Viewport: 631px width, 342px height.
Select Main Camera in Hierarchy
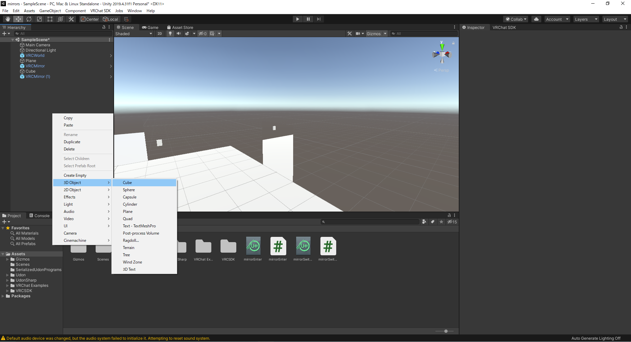38,45
